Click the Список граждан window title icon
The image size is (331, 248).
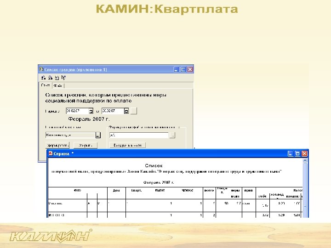click(41, 69)
